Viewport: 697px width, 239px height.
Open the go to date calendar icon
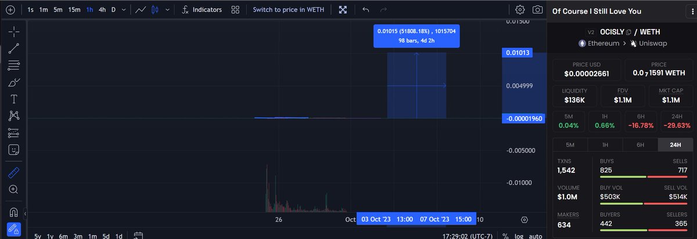tap(138, 236)
